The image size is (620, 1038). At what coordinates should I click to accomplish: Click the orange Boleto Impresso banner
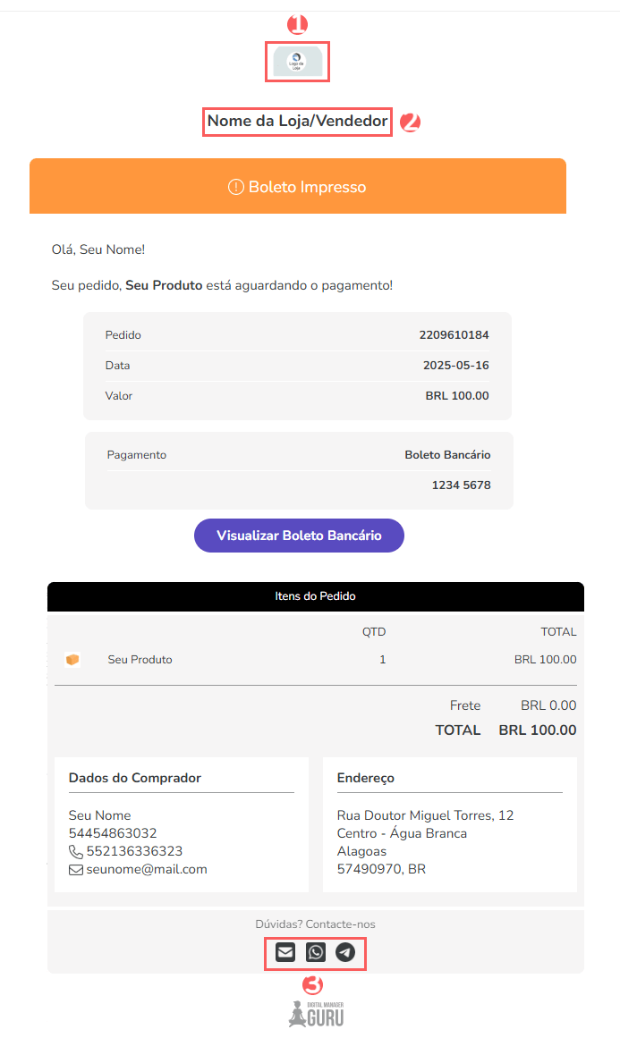(297, 187)
